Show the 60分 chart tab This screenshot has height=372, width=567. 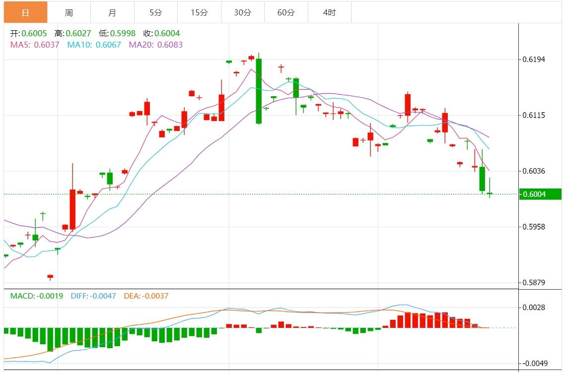click(286, 12)
